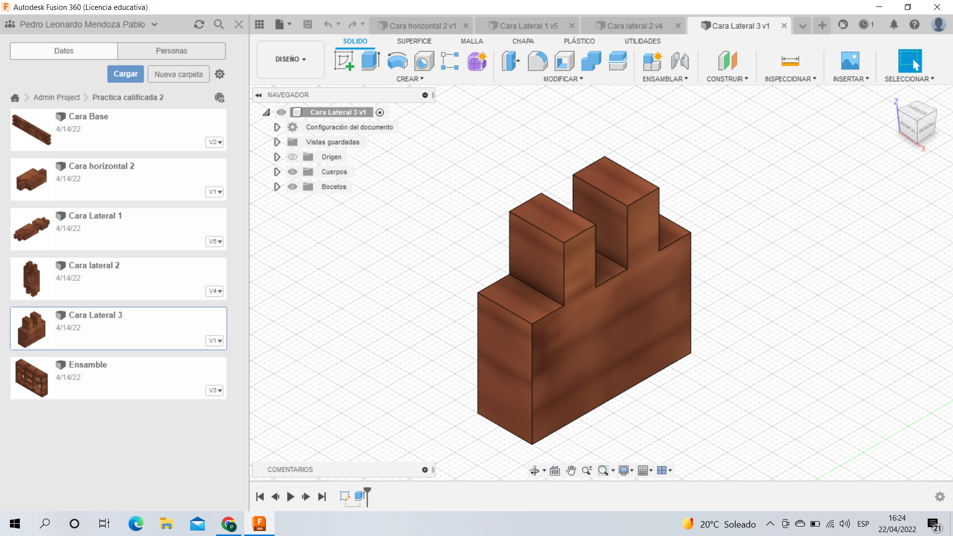
Task: Select the Revolve tool icon
Action: pos(397,62)
